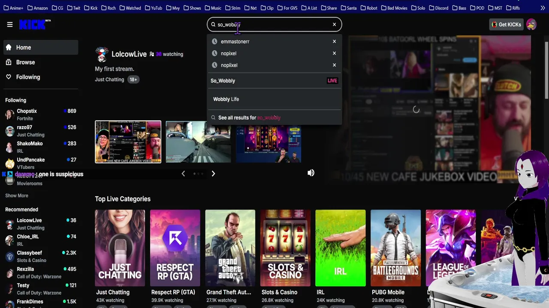Click Slots & Casino label text
The width and height of the screenshot is (549, 308).
[x=279, y=292]
